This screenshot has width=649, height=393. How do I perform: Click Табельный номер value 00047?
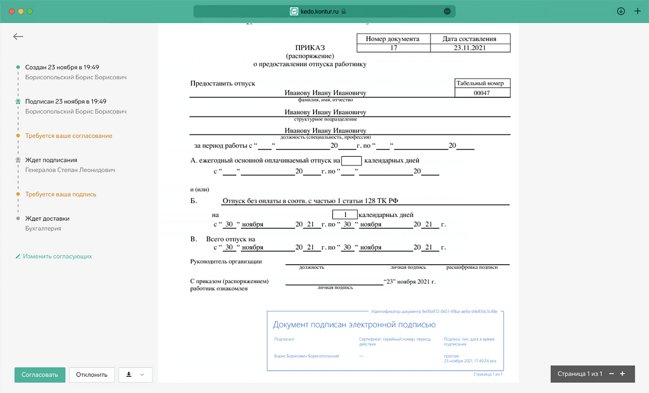coord(482,93)
